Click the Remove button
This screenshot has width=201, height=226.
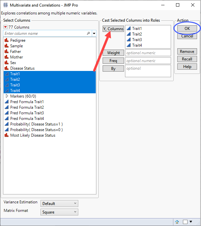click(x=187, y=52)
